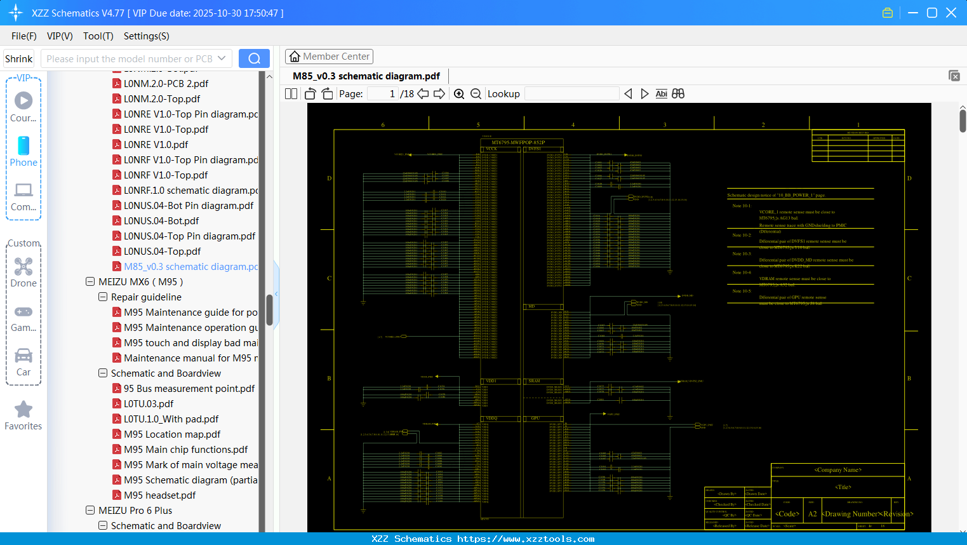Click the Game controller category icon
967x545 pixels.
coord(23,312)
